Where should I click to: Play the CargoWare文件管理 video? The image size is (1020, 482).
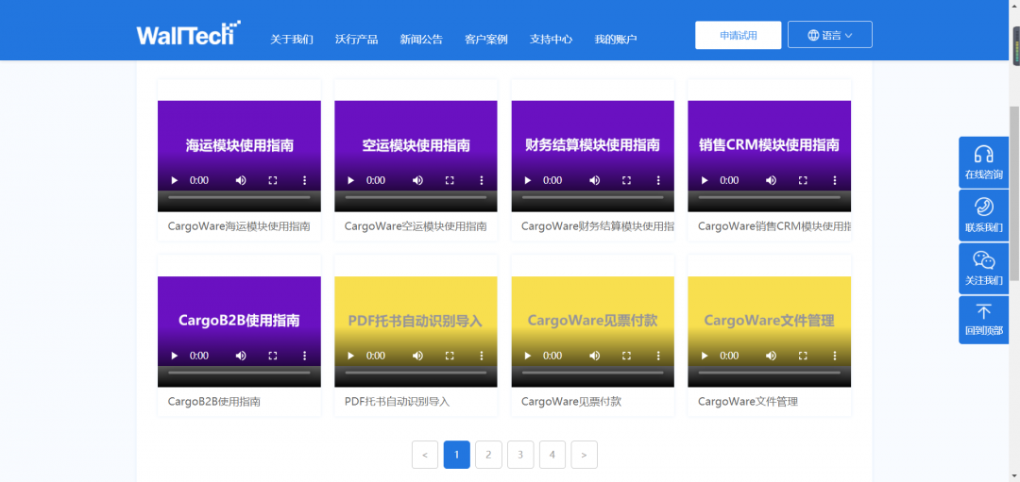(705, 356)
